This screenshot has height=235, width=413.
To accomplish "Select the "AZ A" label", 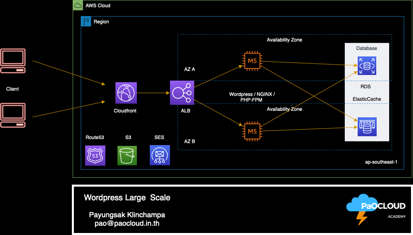I will pos(189,69).
